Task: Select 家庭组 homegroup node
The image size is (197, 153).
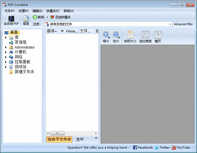Action: (20, 42)
